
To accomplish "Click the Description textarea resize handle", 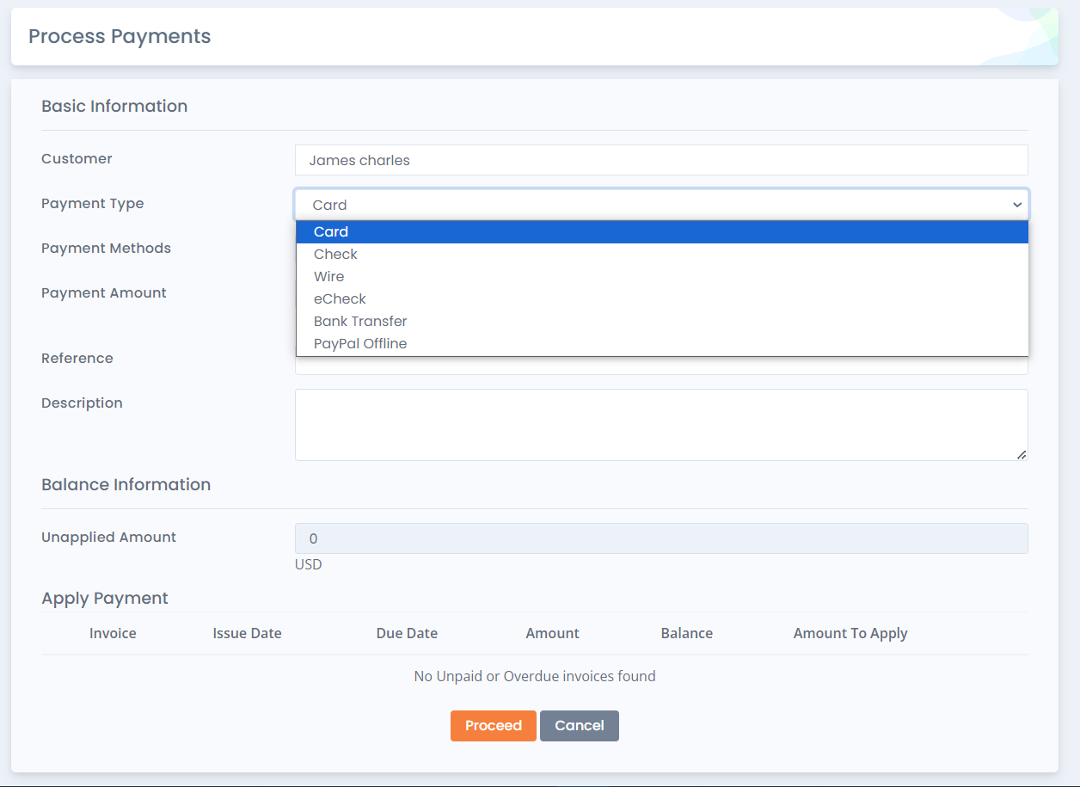I will (x=1023, y=453).
